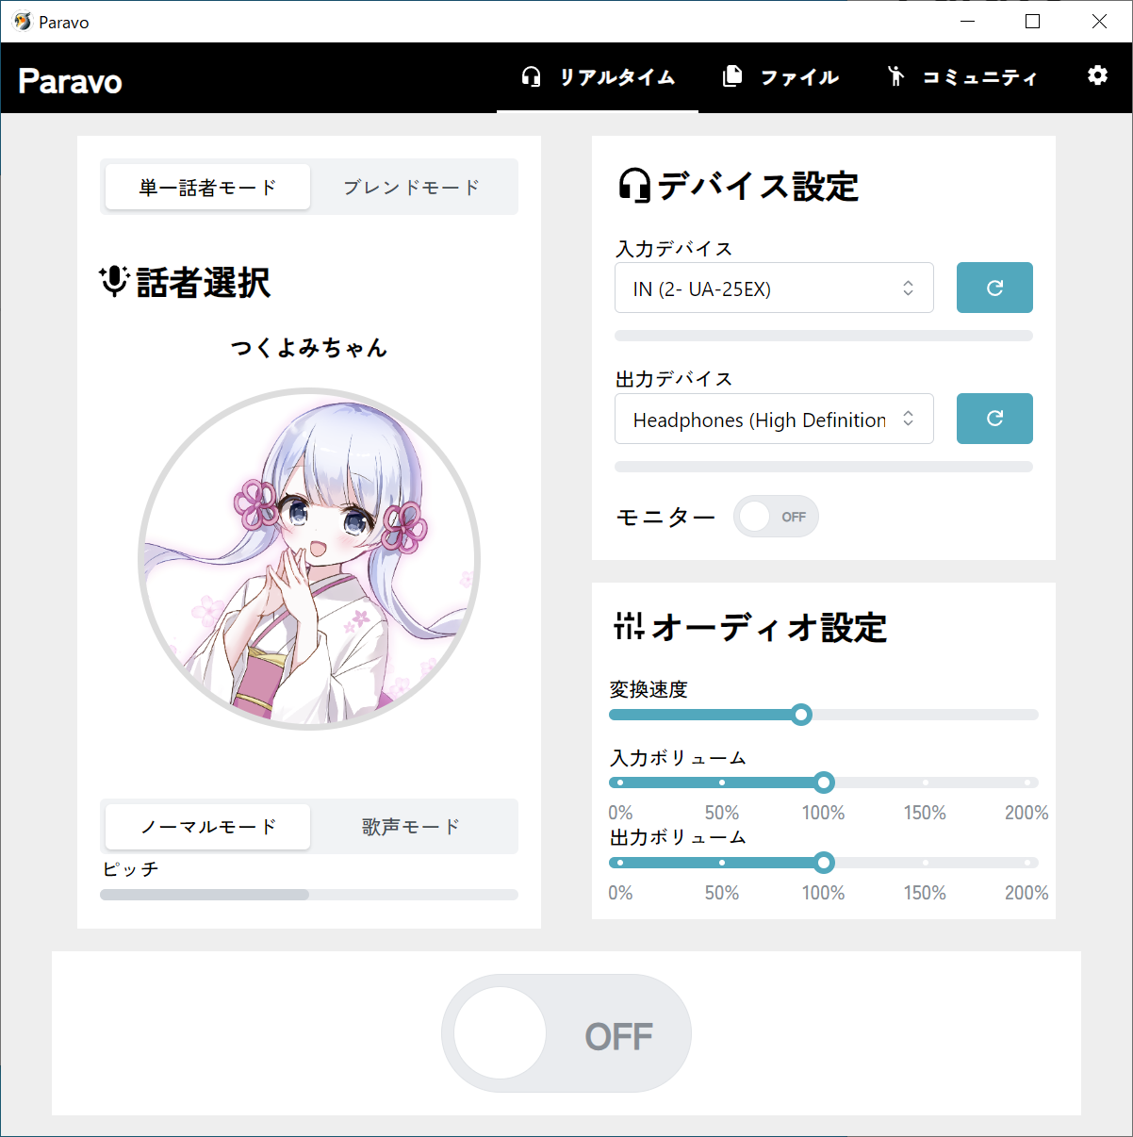Open the 入力デバイス dropdown
Viewport: 1133px width, 1137px height.
click(774, 288)
